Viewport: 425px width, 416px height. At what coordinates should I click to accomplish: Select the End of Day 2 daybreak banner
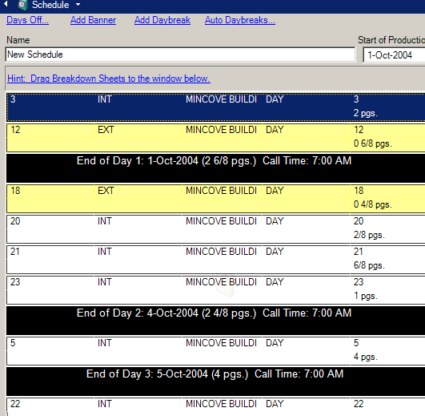point(216,321)
